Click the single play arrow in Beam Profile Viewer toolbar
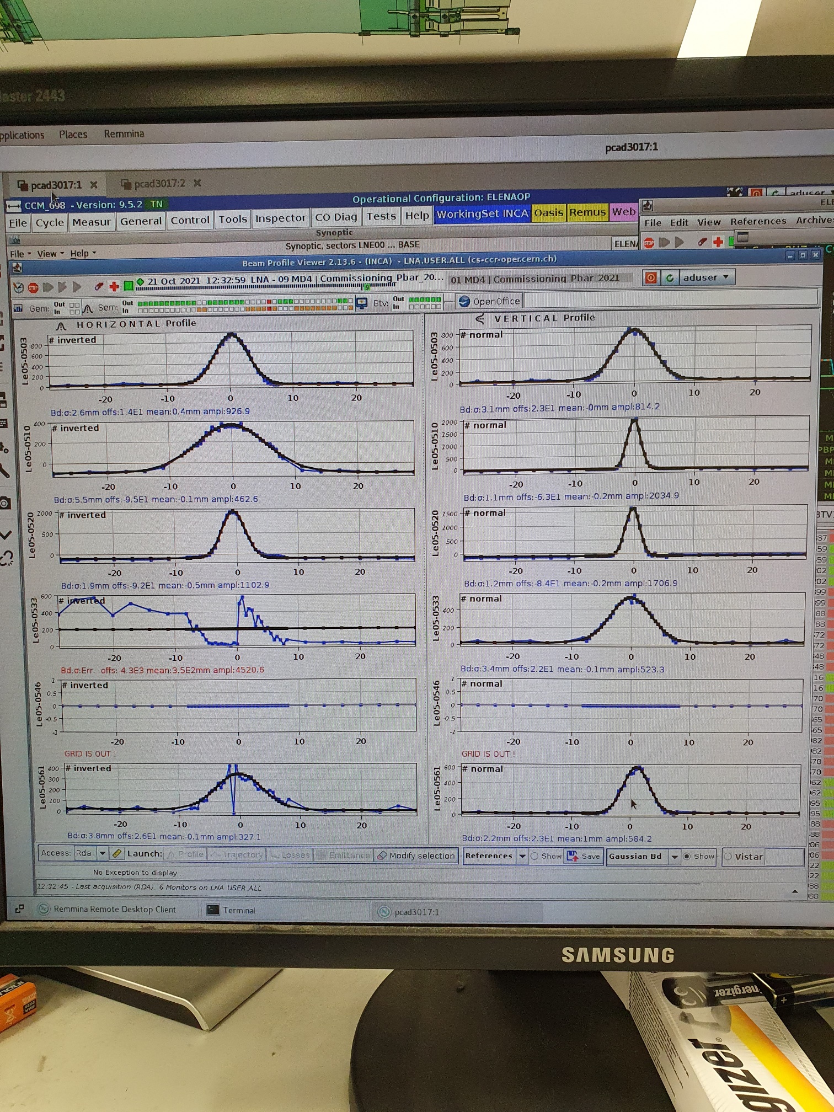The width and height of the screenshot is (834, 1112). tap(77, 287)
